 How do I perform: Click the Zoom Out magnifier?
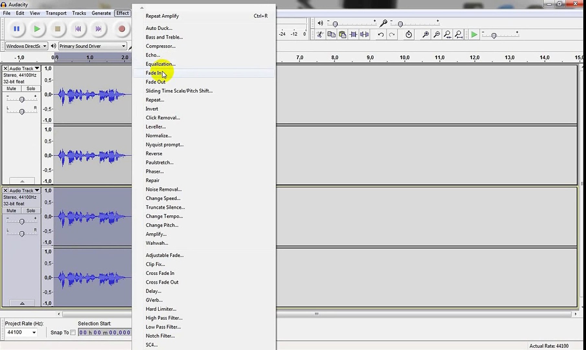click(x=437, y=34)
